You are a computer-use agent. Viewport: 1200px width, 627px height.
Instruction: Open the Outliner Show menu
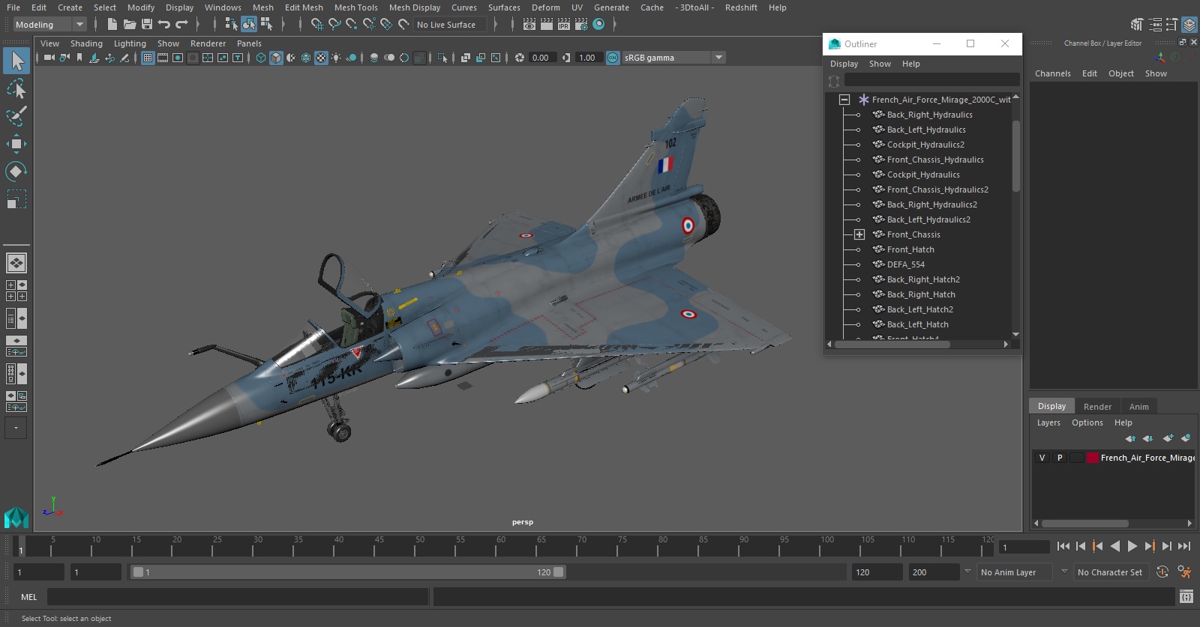click(880, 64)
